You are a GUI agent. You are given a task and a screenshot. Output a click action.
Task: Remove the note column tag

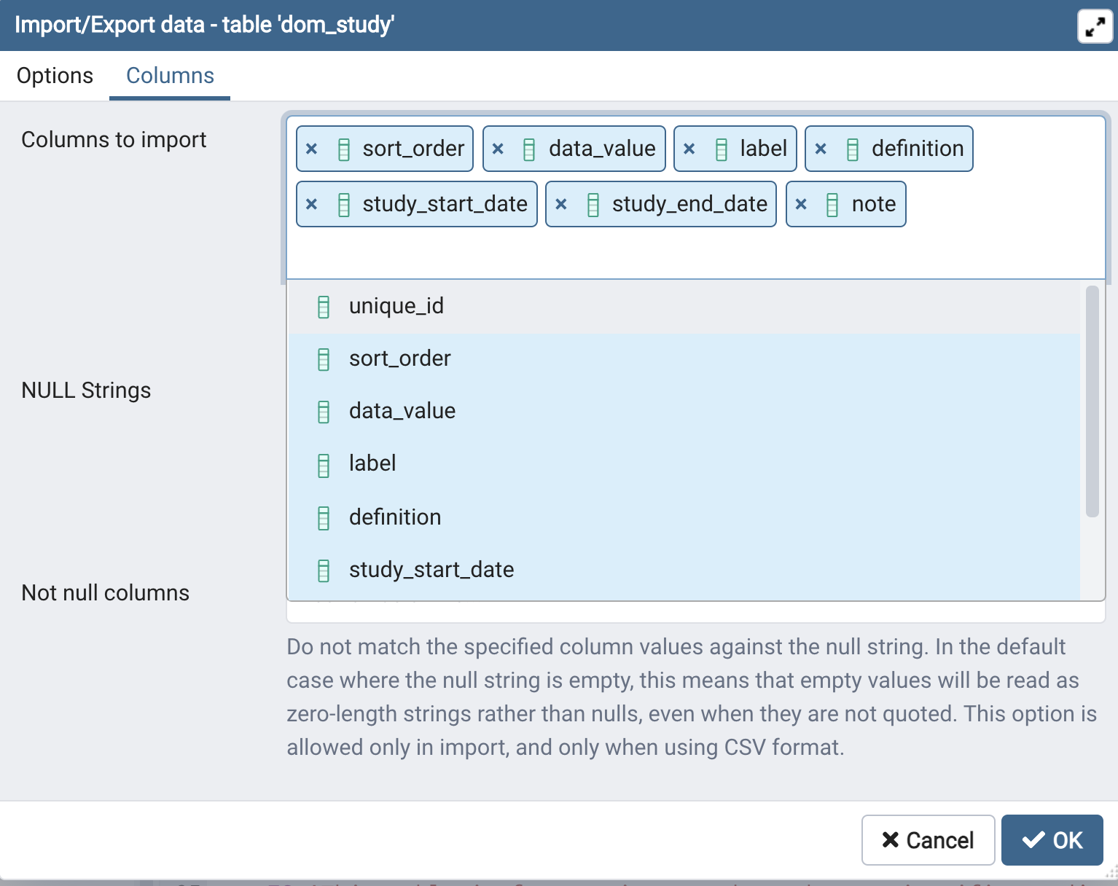tap(801, 204)
